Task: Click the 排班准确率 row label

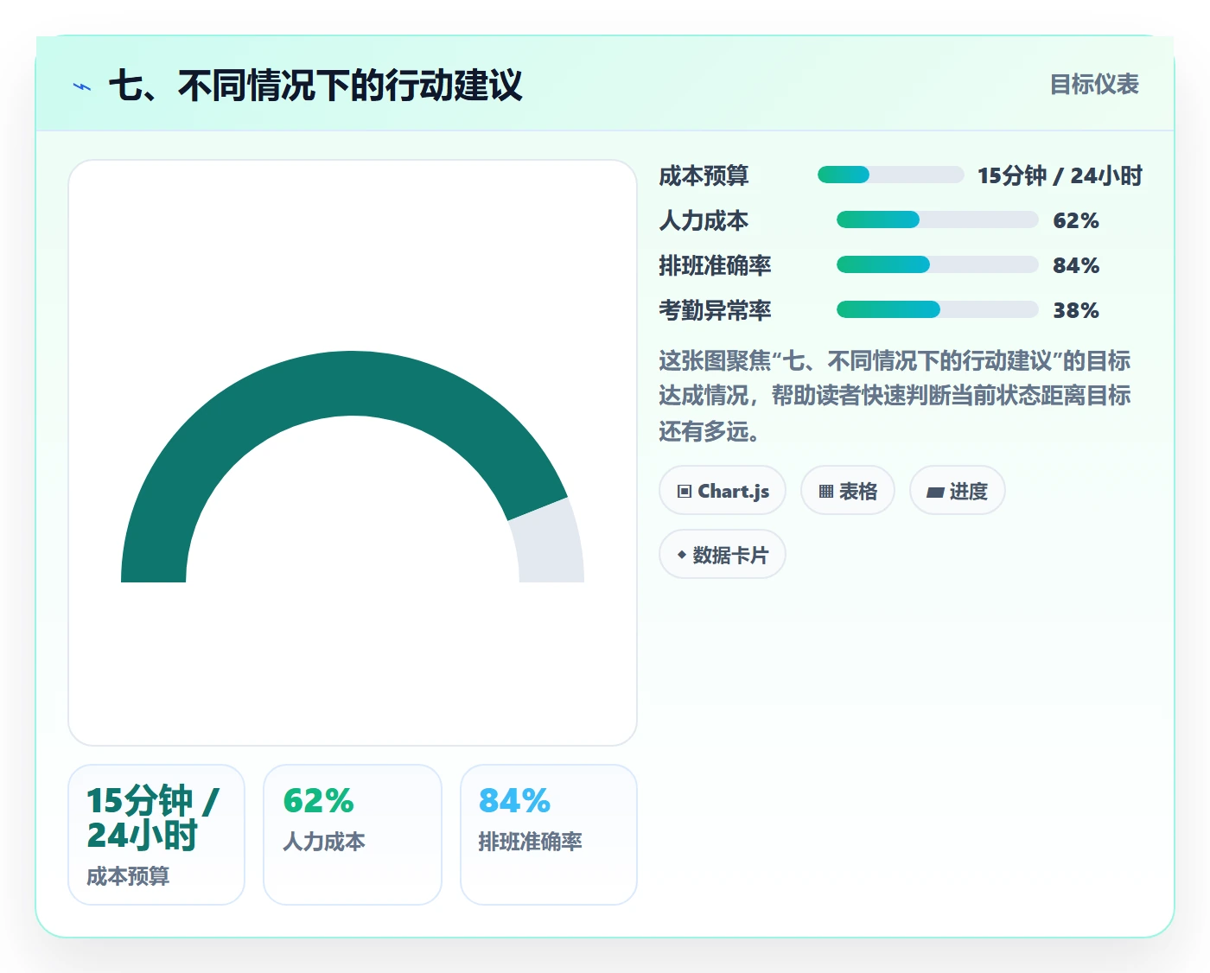Action: [x=715, y=265]
